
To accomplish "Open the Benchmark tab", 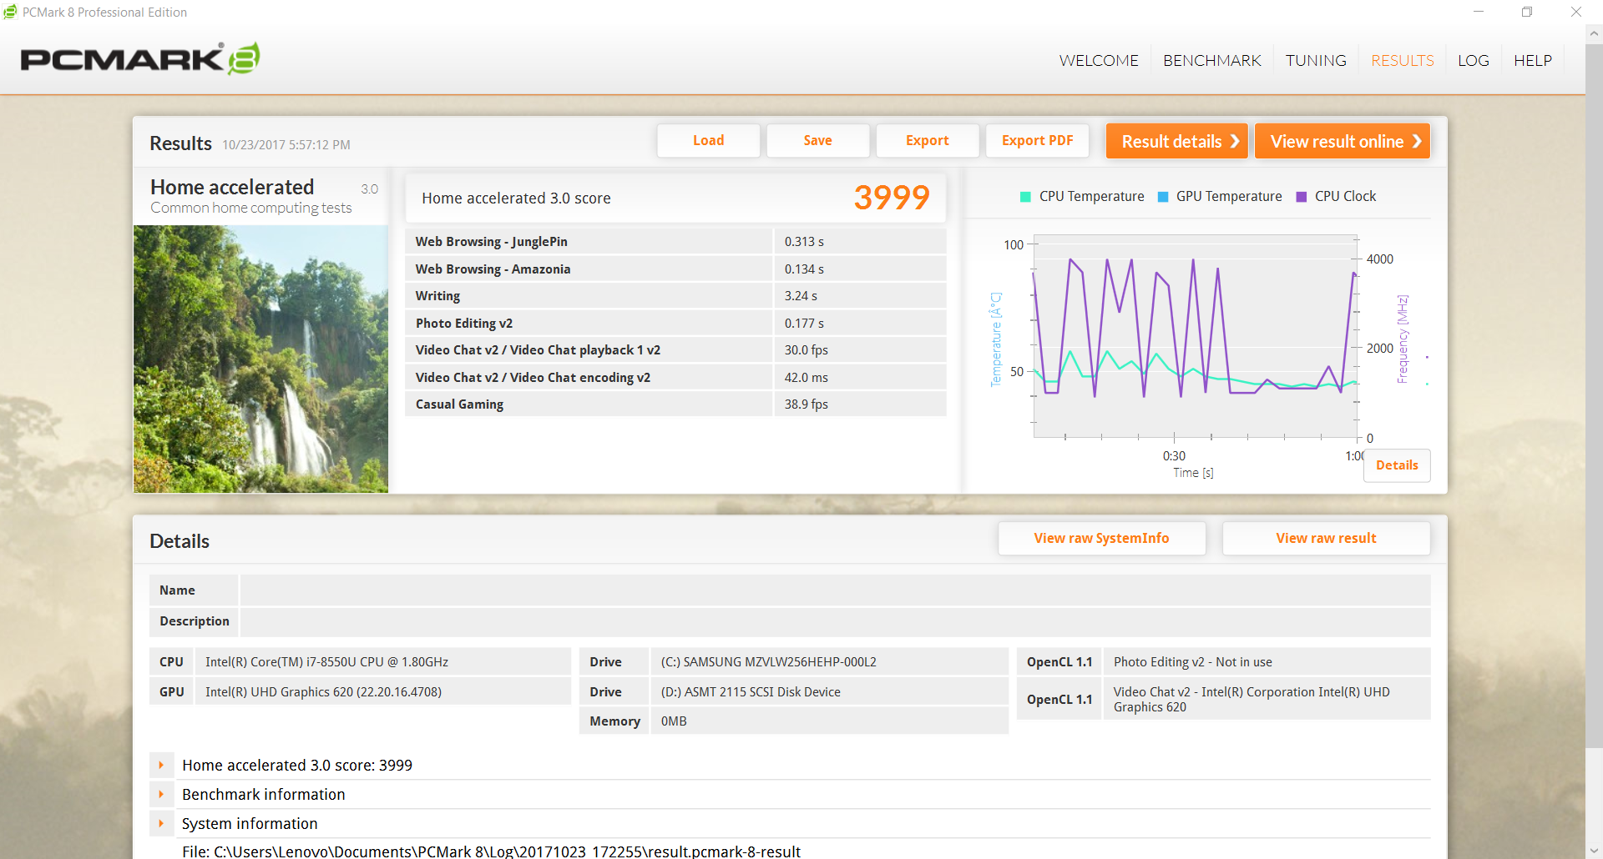I will click(1211, 61).
